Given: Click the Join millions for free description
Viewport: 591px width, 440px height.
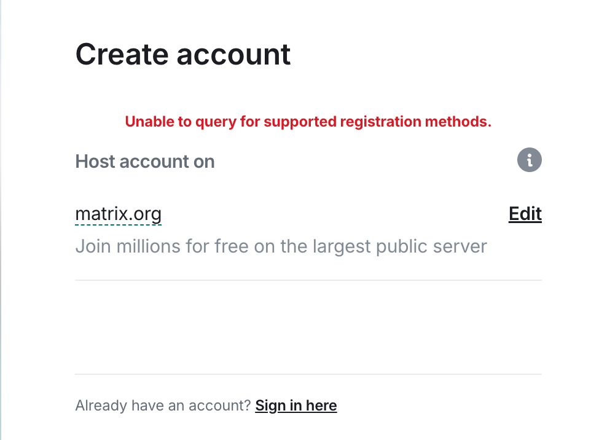Looking at the screenshot, I should coord(281,246).
